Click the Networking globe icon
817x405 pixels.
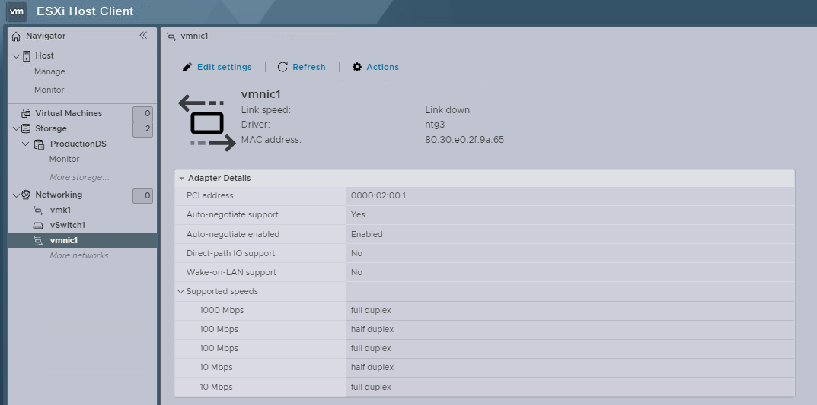26,195
